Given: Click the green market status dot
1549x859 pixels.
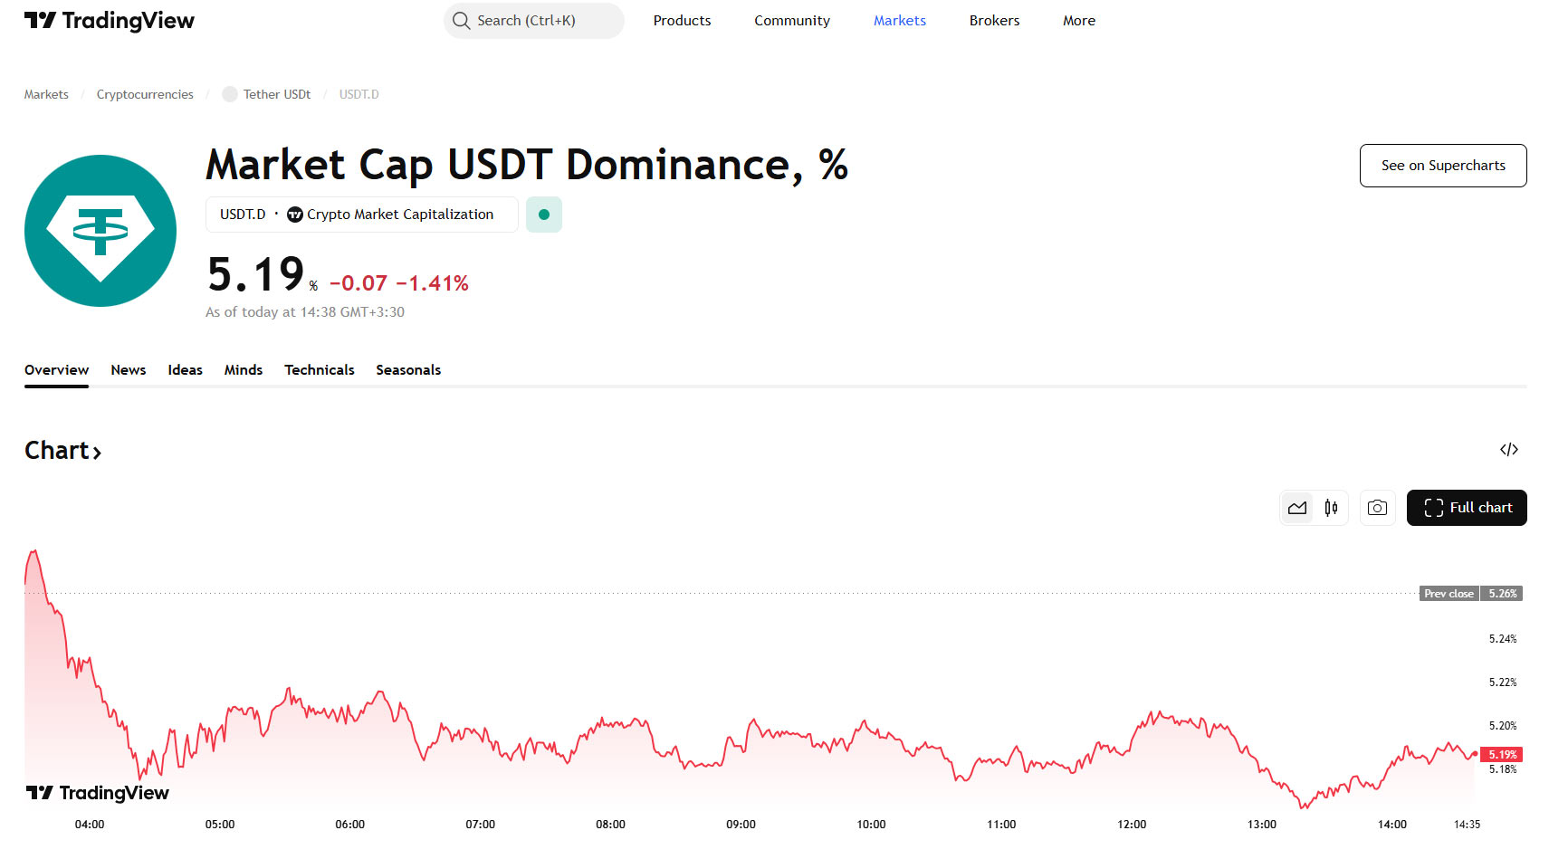Looking at the screenshot, I should (544, 215).
